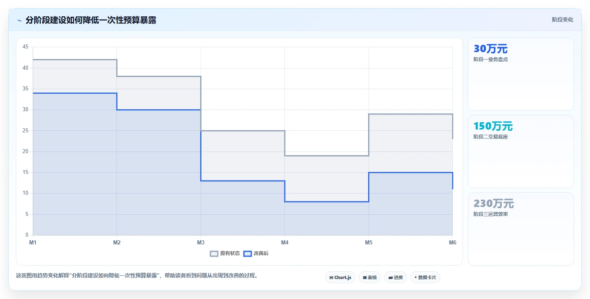Click the 45 y-axis tick label
Viewport: 590px width, 299px height.
click(25, 47)
